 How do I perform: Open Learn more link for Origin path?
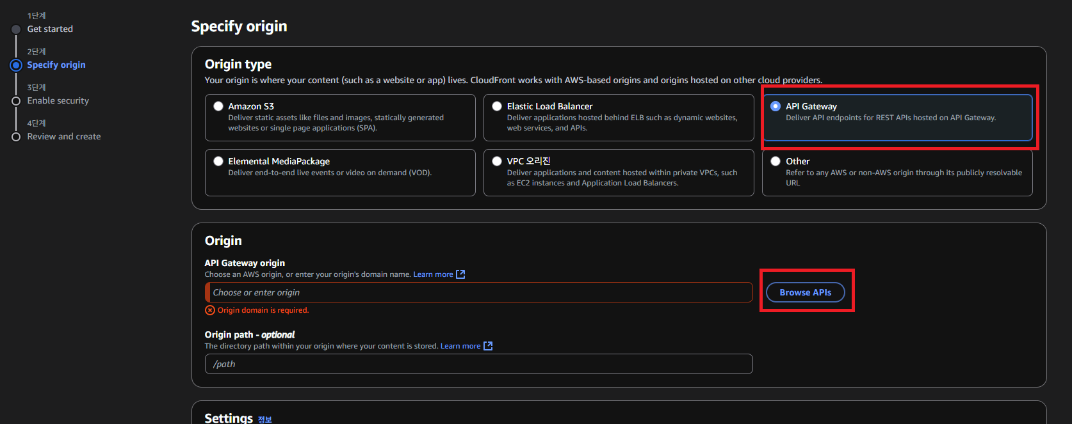(460, 346)
